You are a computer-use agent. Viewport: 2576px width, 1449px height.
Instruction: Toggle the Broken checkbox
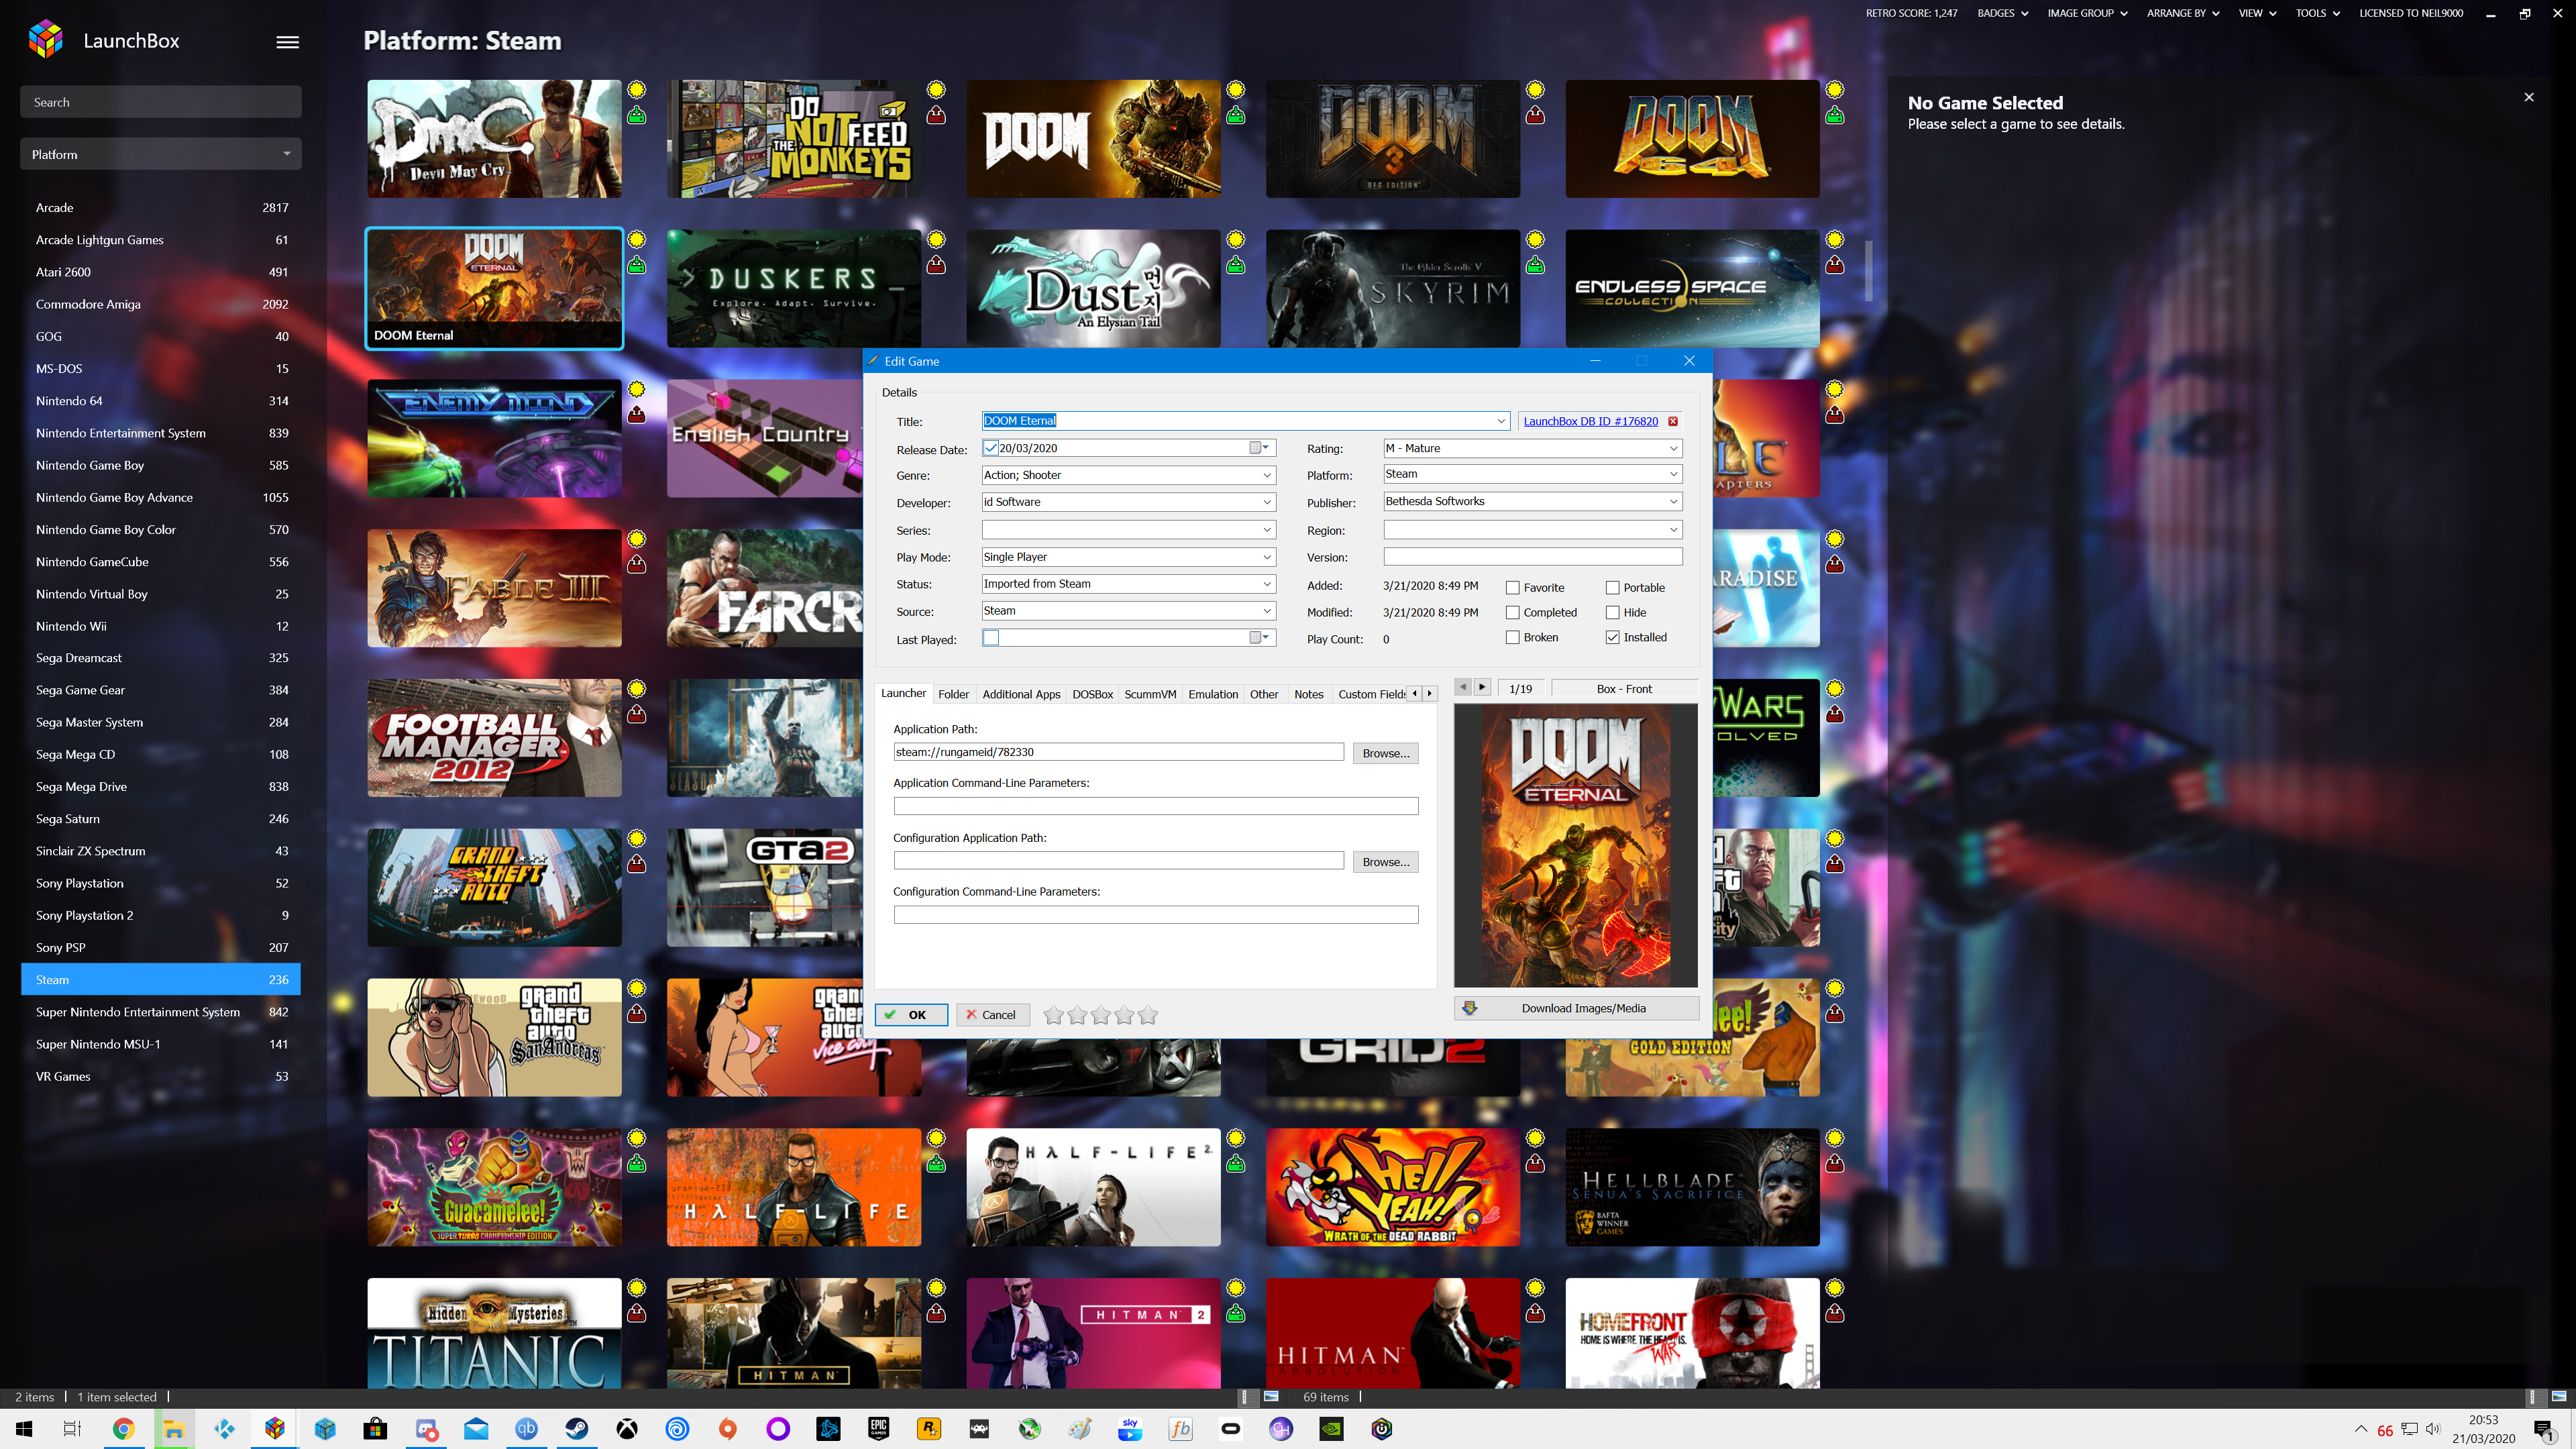point(1513,638)
